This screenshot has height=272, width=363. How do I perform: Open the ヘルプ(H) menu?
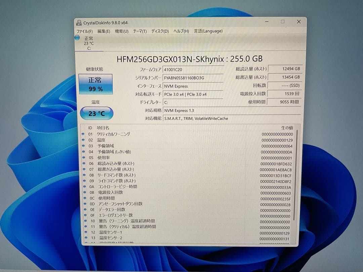click(181, 31)
